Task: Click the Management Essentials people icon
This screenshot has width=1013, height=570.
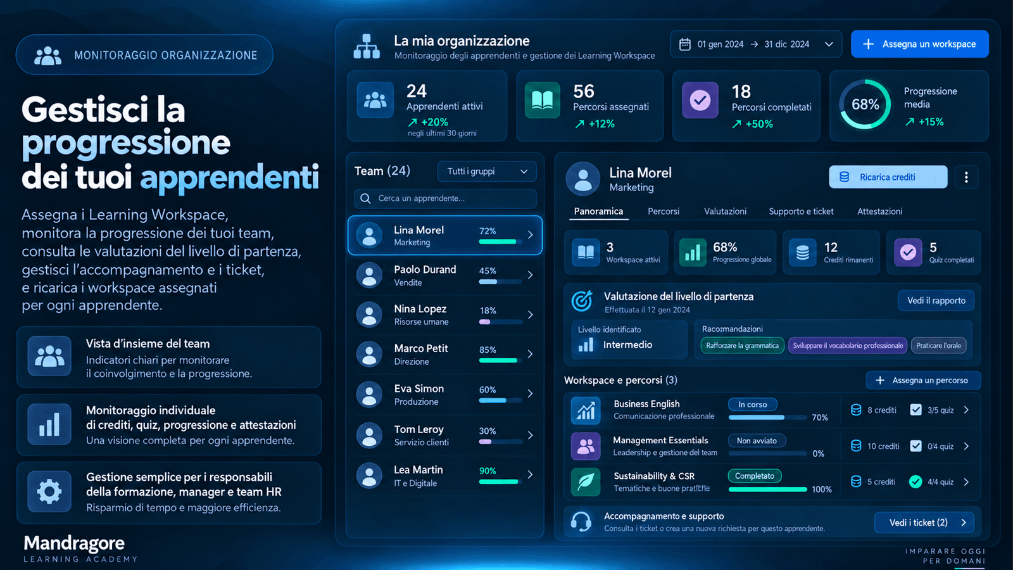Action: 586,446
